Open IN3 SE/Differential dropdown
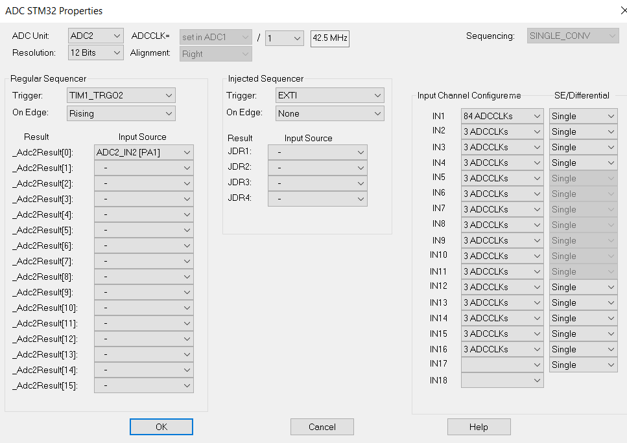The image size is (627, 443). click(584, 148)
